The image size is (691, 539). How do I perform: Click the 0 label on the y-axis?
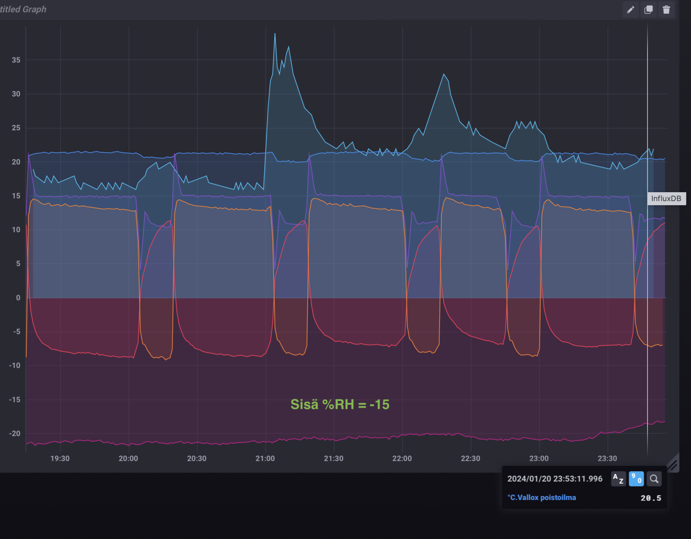tap(18, 298)
